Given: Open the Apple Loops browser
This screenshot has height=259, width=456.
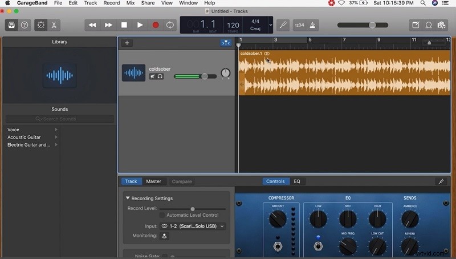Looking at the screenshot, I should (x=429, y=25).
